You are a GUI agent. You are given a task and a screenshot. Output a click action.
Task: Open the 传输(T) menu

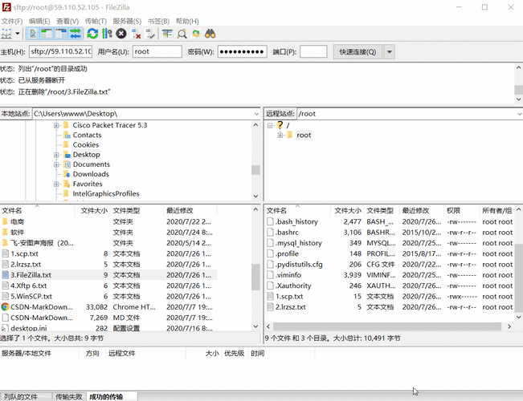click(96, 21)
